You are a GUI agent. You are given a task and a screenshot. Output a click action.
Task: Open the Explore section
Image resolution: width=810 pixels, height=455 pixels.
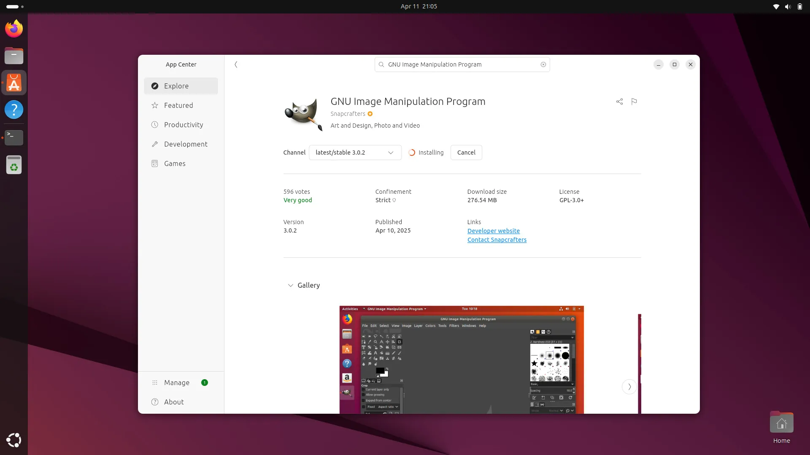[x=181, y=86]
